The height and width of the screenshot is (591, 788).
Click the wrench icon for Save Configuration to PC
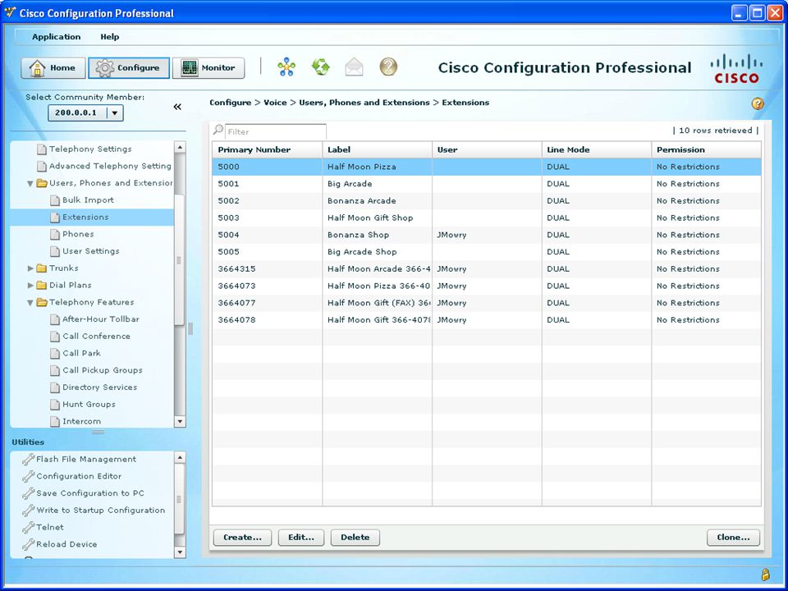[28, 493]
